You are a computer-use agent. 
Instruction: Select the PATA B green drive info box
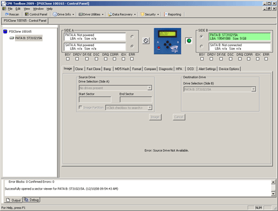point(240,37)
